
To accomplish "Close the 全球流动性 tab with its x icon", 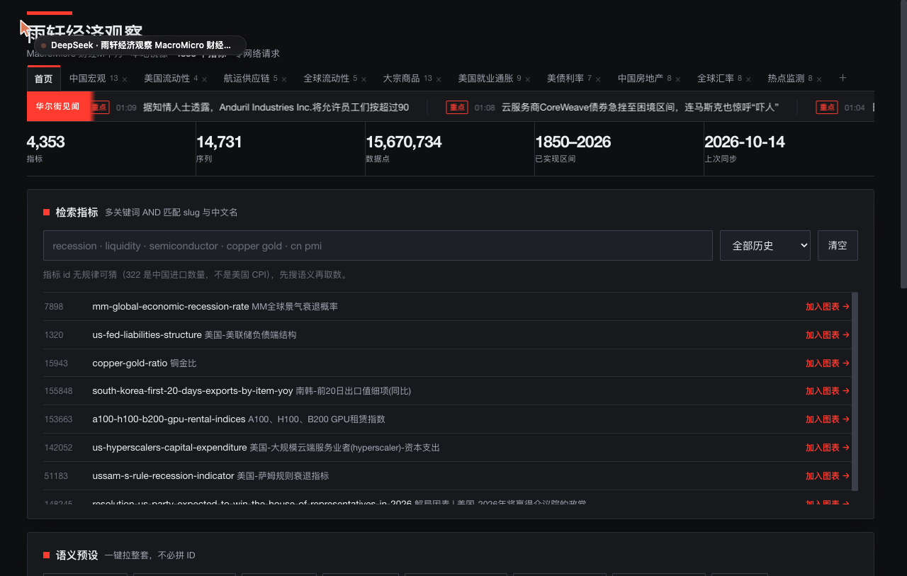I will tap(364, 79).
